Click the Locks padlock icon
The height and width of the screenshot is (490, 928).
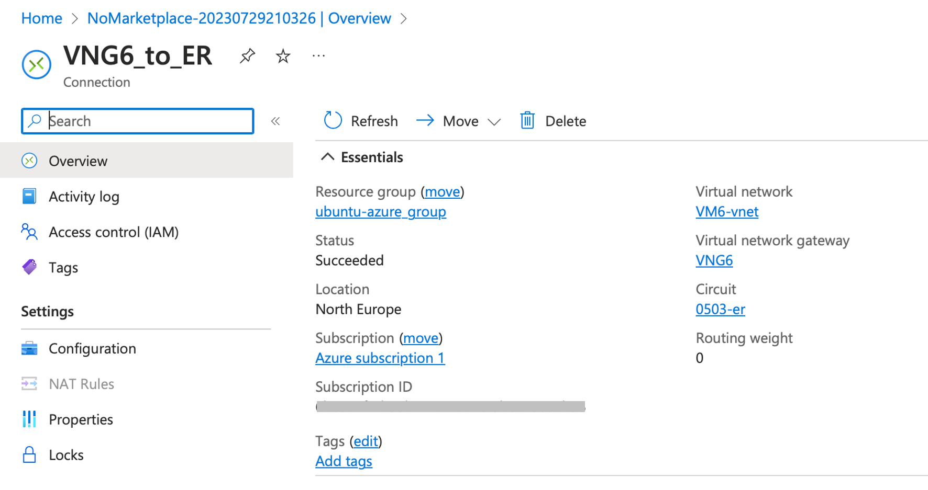click(x=29, y=455)
